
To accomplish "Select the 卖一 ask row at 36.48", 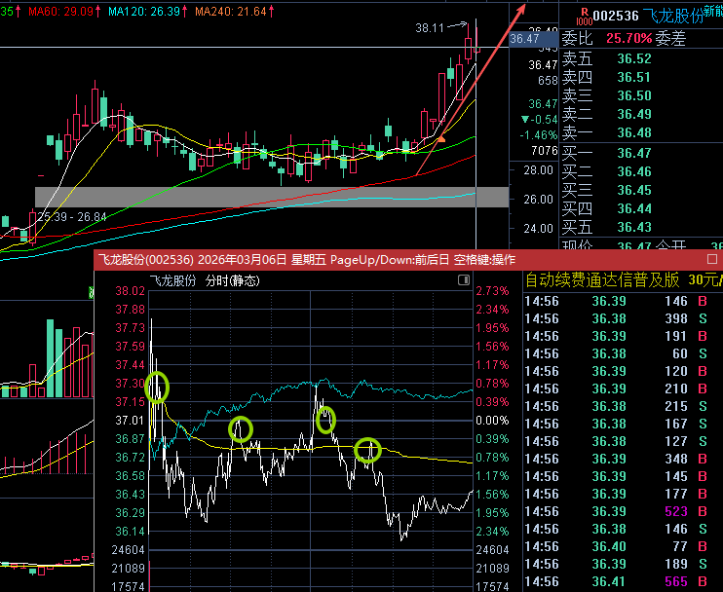I will pos(641,132).
